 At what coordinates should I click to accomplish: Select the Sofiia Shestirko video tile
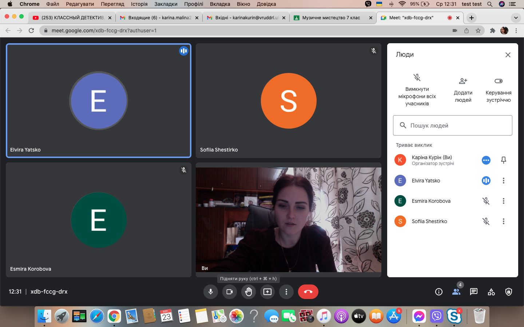(289, 101)
